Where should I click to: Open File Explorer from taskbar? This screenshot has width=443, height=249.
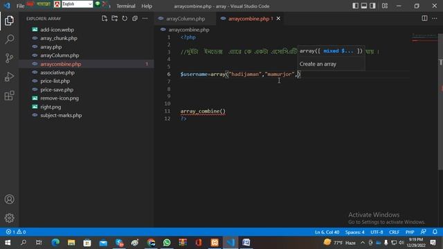coord(71,243)
